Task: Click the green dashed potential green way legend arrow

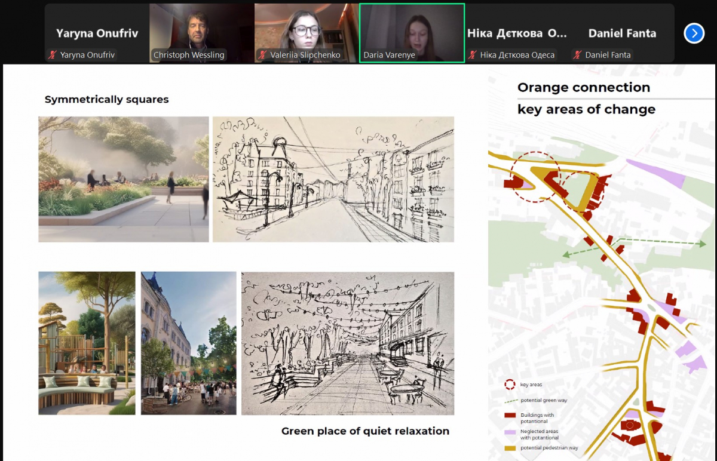Action: (510, 400)
